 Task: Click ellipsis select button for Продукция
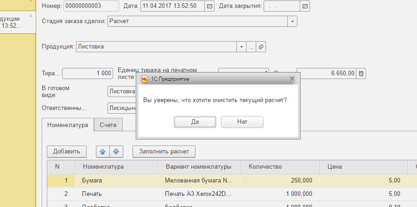click(251, 47)
